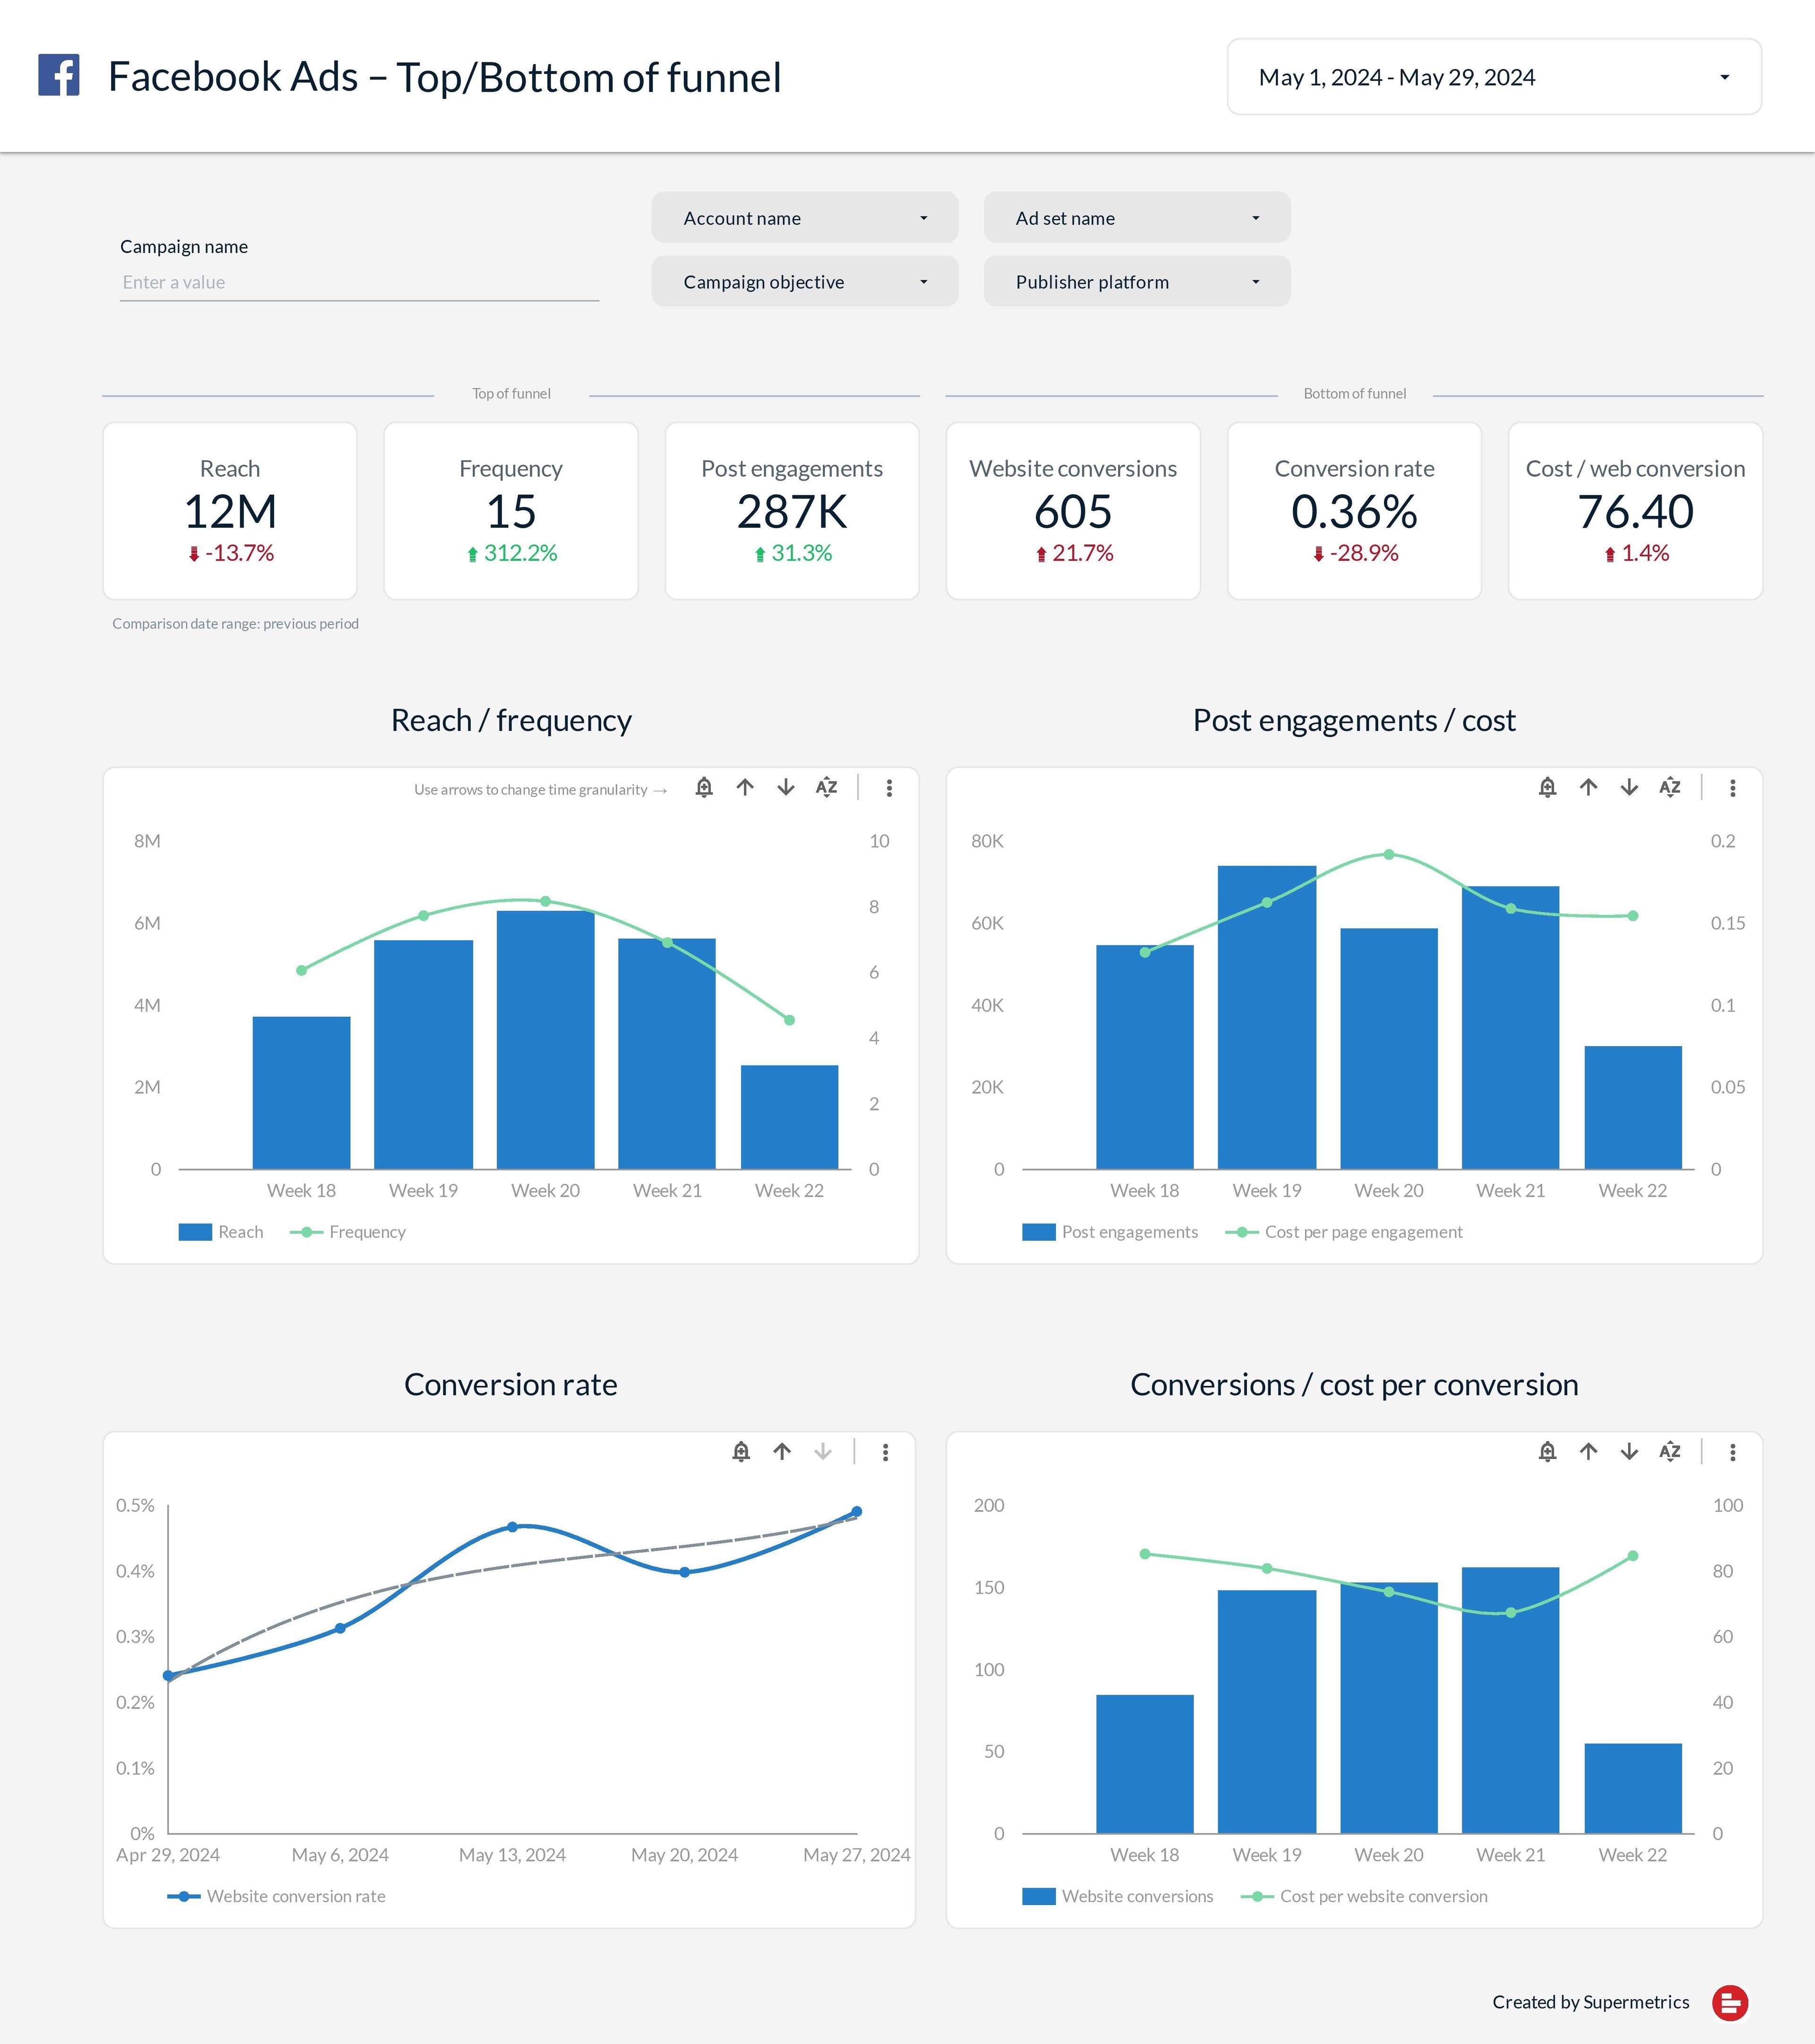Screen dimensions: 1815x2044
Task: Drill up on the Conversions / cost per conversion chart
Action: tap(1589, 1452)
